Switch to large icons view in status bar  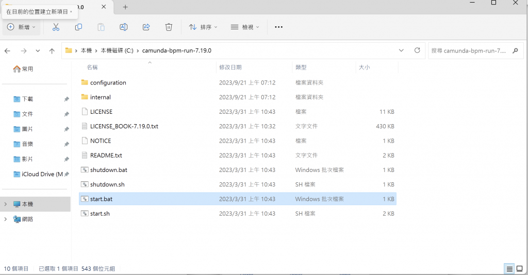pos(520,269)
